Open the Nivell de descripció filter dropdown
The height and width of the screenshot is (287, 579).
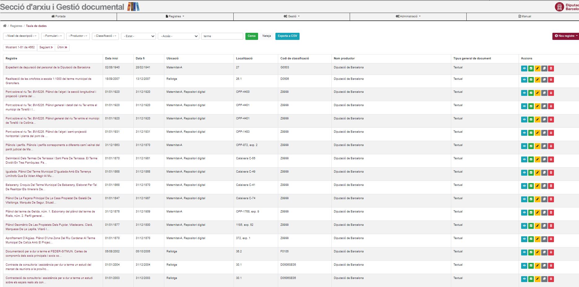click(21, 36)
